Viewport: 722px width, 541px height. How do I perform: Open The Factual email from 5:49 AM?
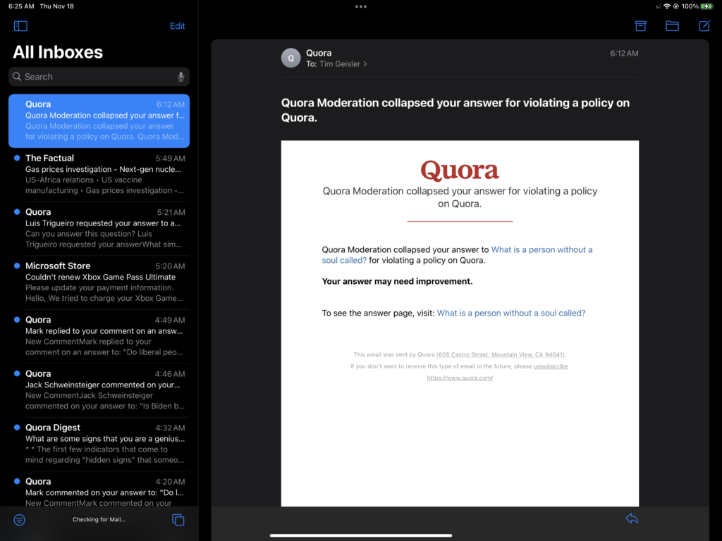99,175
